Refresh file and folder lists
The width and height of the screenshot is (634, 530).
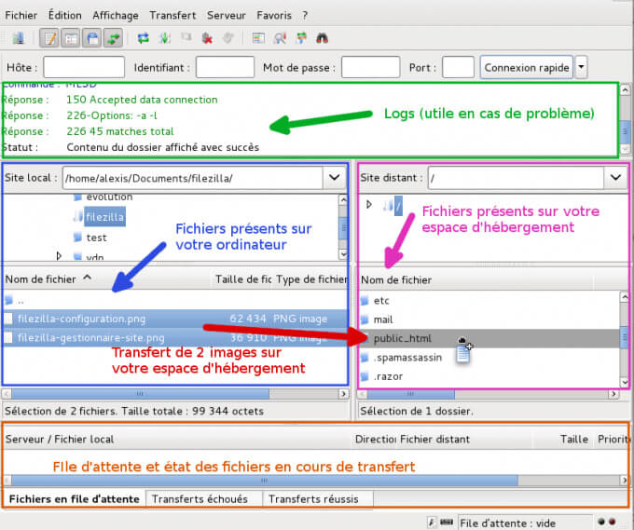click(x=144, y=38)
